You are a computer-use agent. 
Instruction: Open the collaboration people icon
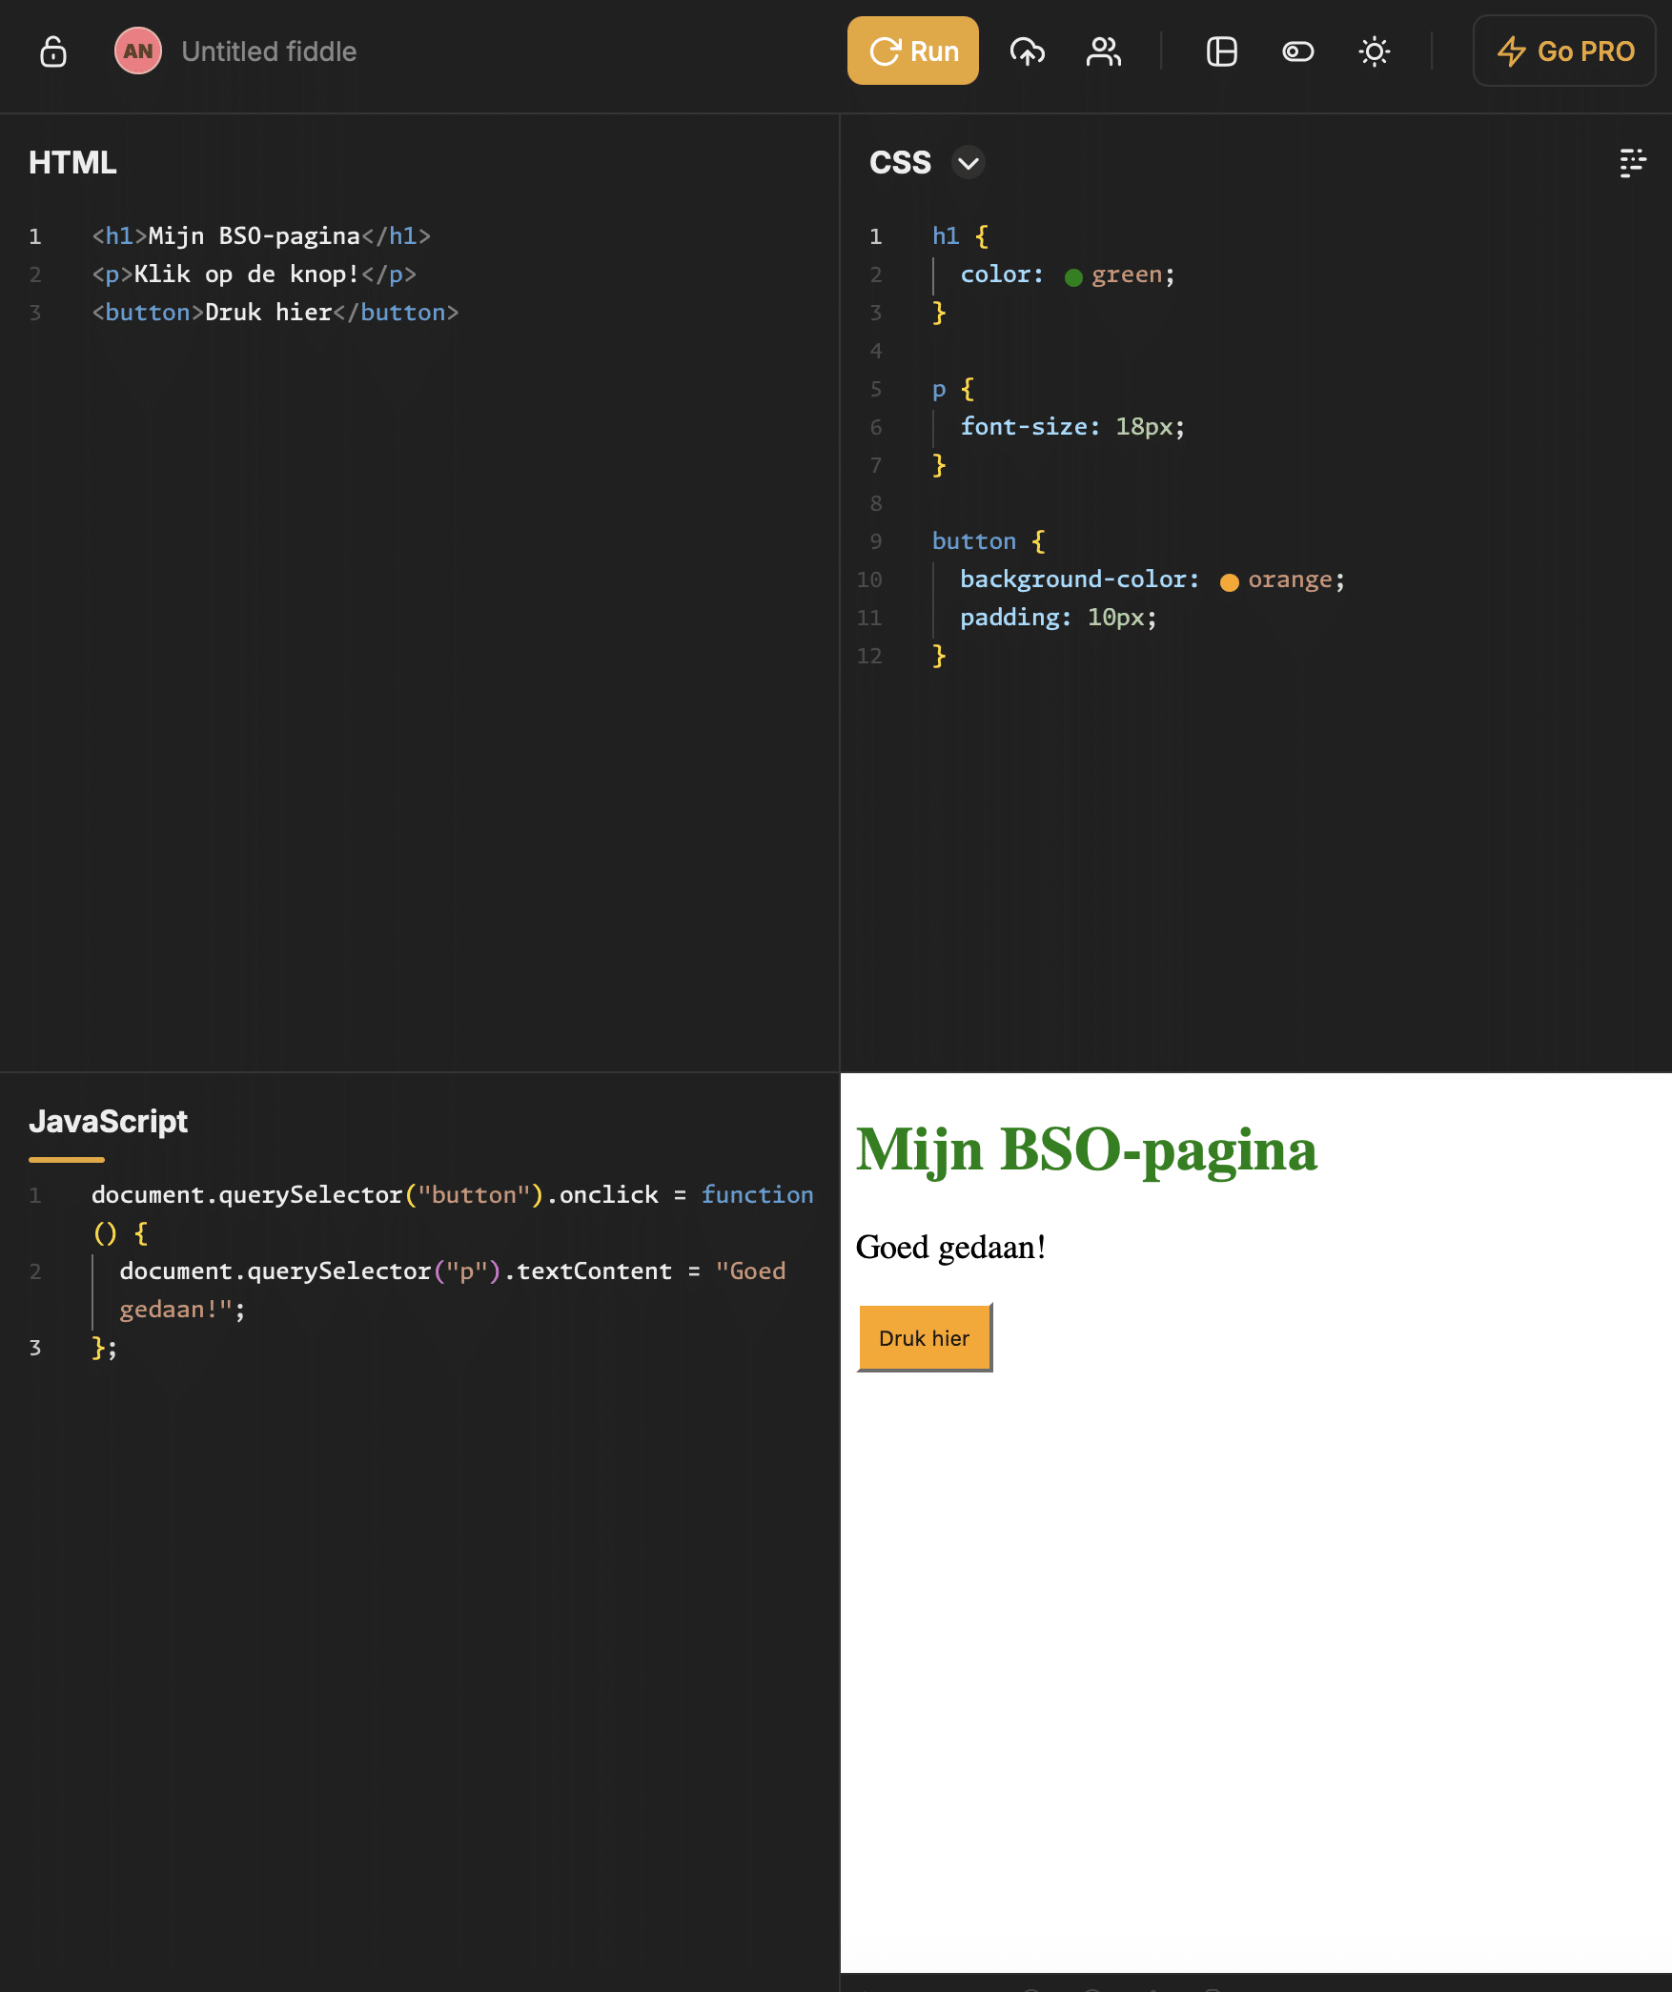1103,51
